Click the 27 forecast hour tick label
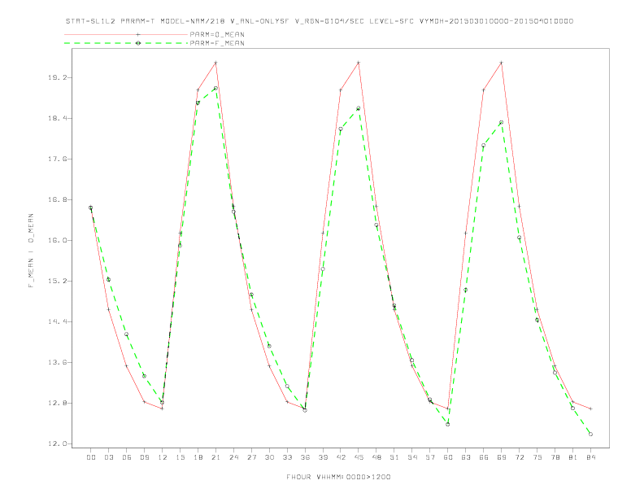This screenshot has width=644, height=498. (251, 457)
